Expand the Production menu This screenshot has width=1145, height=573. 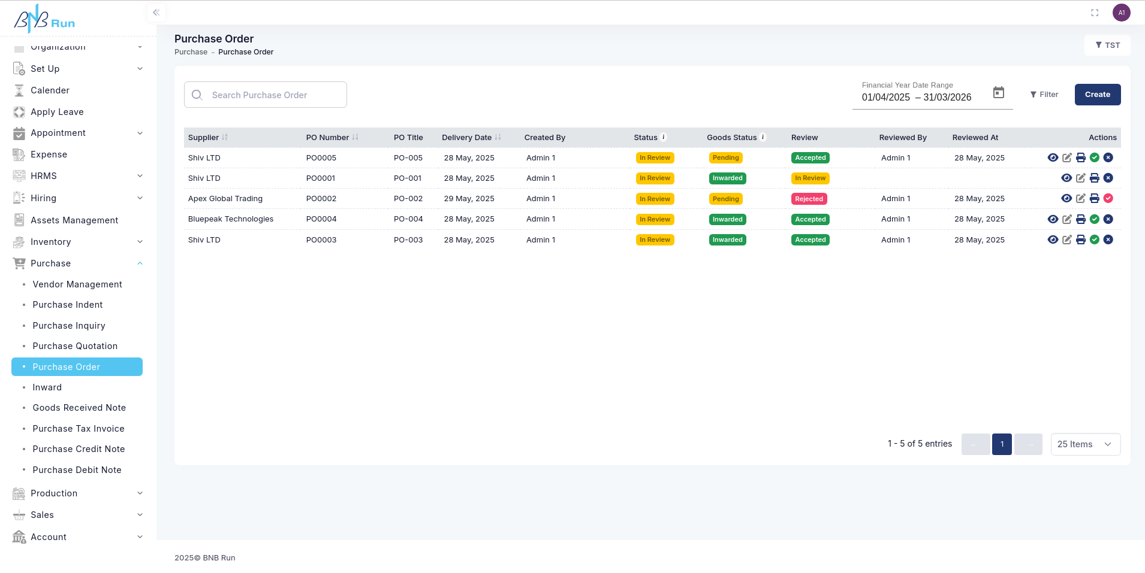[78, 493]
